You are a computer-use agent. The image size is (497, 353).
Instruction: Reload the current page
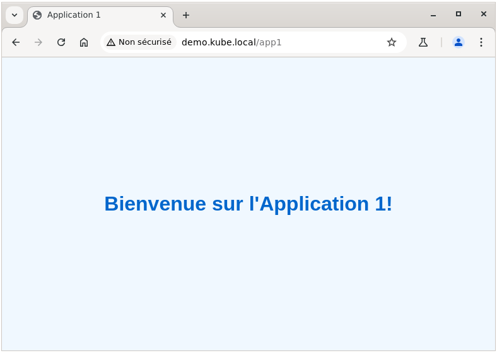(61, 42)
